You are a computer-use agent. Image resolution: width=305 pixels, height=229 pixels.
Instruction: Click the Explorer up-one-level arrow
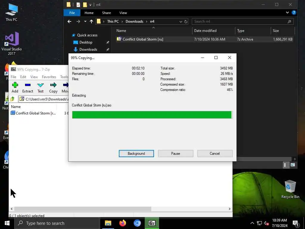91,21
